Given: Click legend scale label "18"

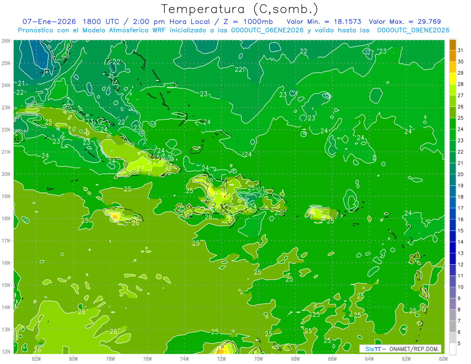Looking at the screenshot, I should (x=461, y=197).
